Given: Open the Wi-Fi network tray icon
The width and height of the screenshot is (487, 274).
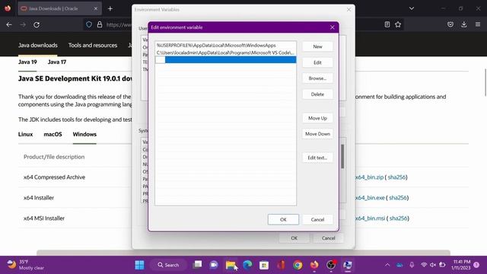Looking at the screenshot, I should coord(424,265).
